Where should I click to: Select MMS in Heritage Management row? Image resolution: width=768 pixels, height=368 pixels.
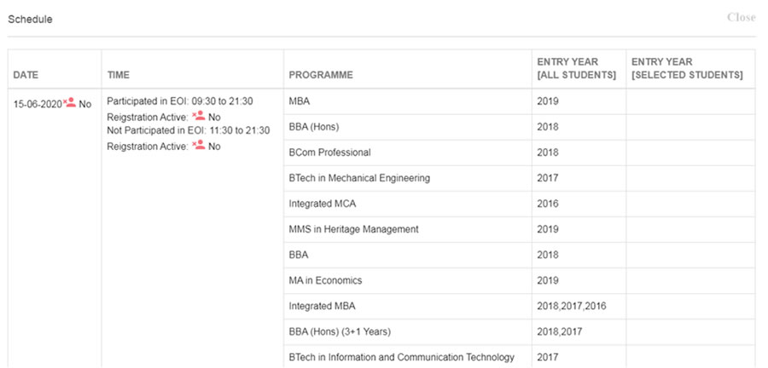[519, 229]
